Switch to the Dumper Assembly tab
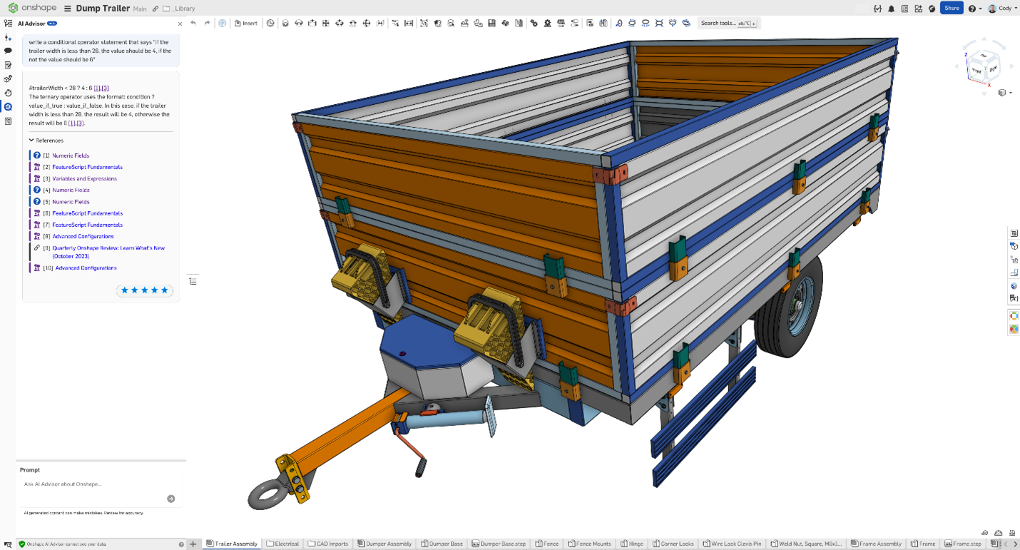This screenshot has width=1020, height=550. tap(384, 544)
